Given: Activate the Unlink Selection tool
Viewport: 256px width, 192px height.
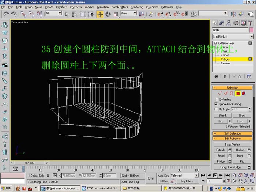Looking at the screenshot, I should point(31,14).
